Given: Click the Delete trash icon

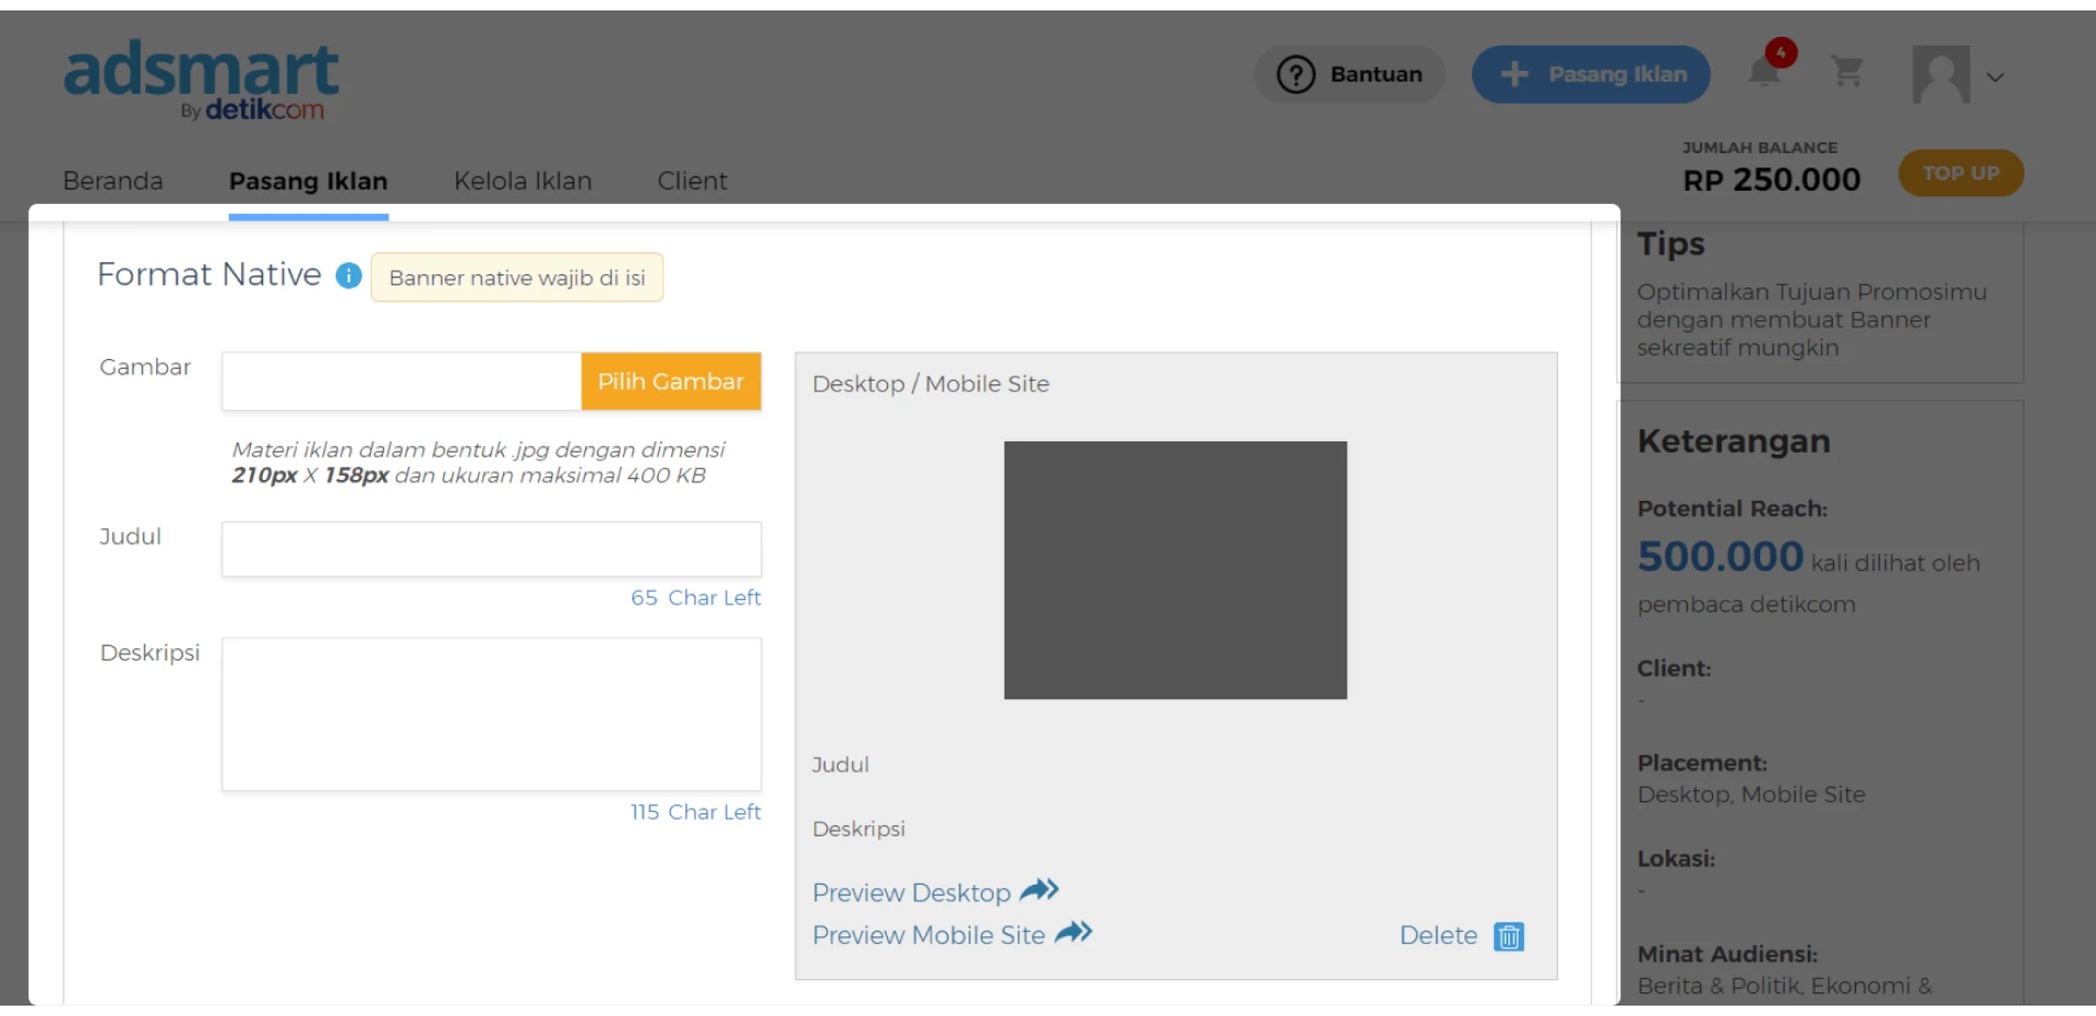Looking at the screenshot, I should [x=1509, y=936].
